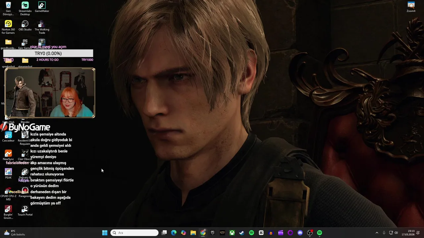Screen dimensions: 424x238
Task: Open Microsoft Edge from the taskbar
Action: coord(174,233)
